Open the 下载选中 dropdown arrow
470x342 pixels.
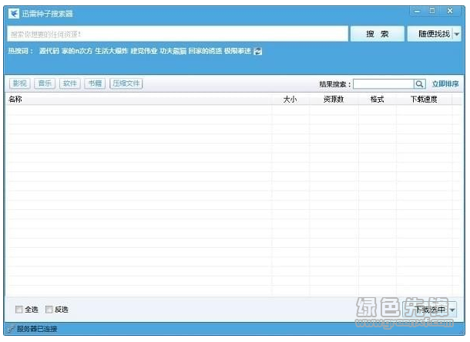point(452,310)
